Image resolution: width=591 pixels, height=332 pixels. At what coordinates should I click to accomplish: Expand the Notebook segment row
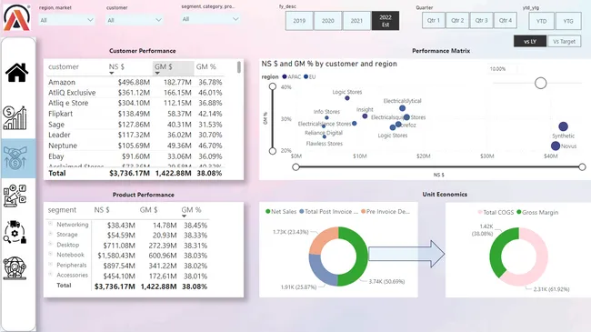tap(51, 254)
